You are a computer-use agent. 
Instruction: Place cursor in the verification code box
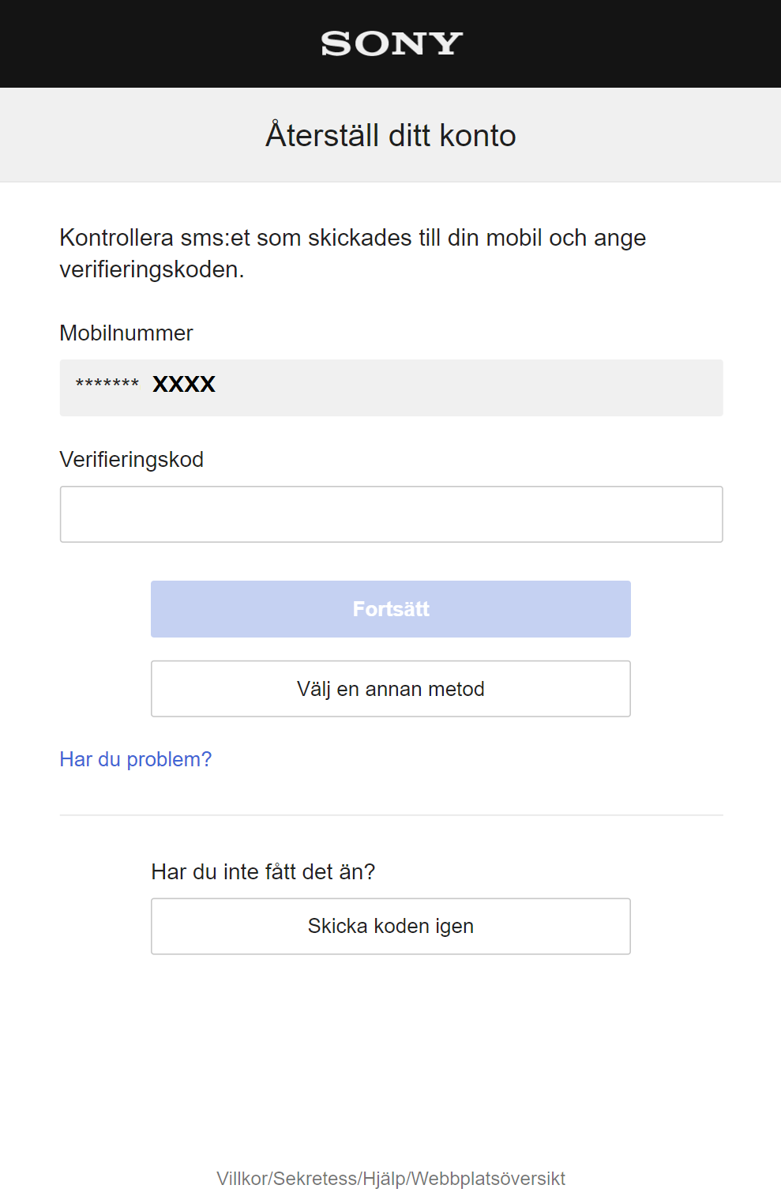pyautogui.click(x=390, y=513)
